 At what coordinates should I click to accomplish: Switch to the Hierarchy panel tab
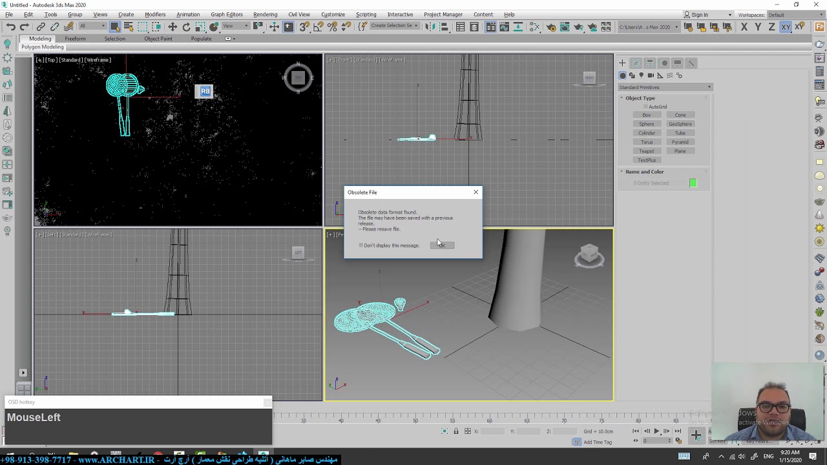650,63
